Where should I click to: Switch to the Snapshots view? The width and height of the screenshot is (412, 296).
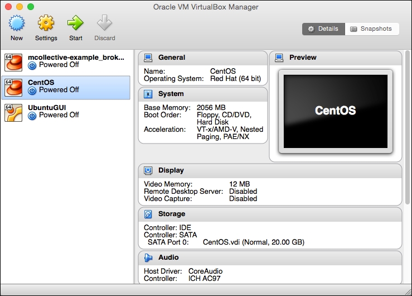372,29
